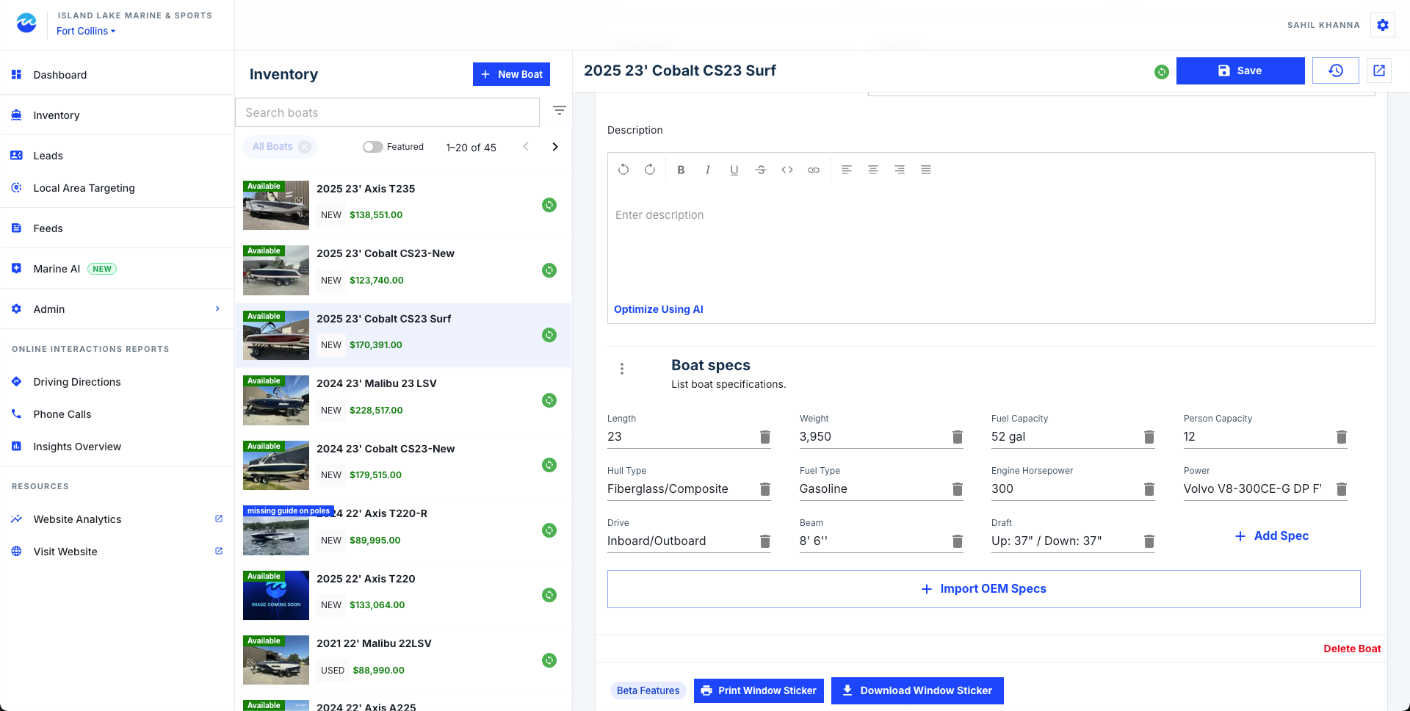
Task: Toggle the Featured switch
Action: (372, 147)
